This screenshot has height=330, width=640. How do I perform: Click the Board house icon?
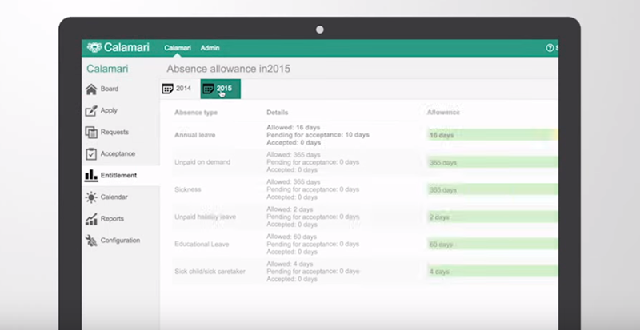tap(91, 89)
